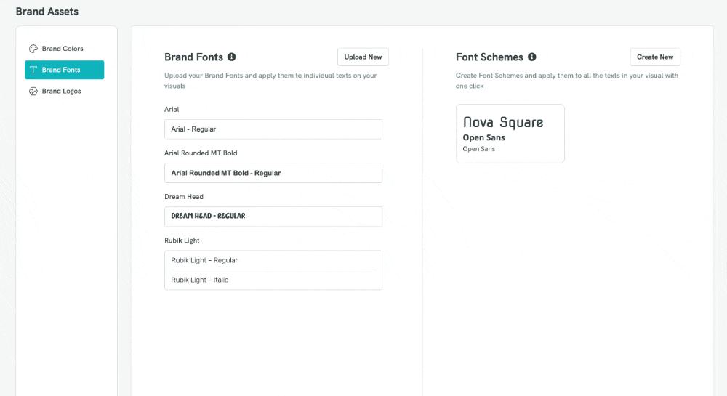Create a new font scheme
Image resolution: width=727 pixels, height=396 pixels.
(x=655, y=57)
